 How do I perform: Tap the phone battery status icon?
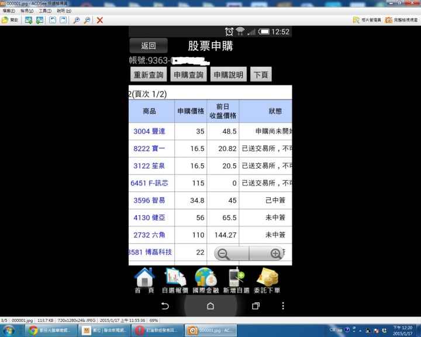tap(264, 32)
